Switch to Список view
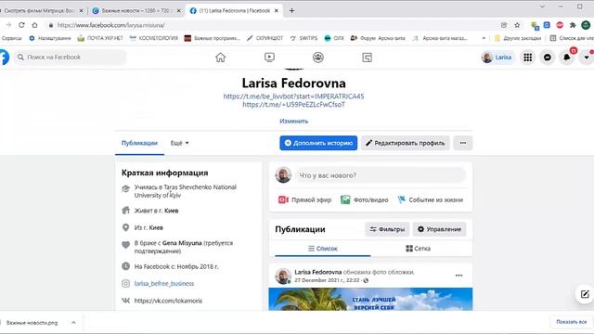 (323, 249)
